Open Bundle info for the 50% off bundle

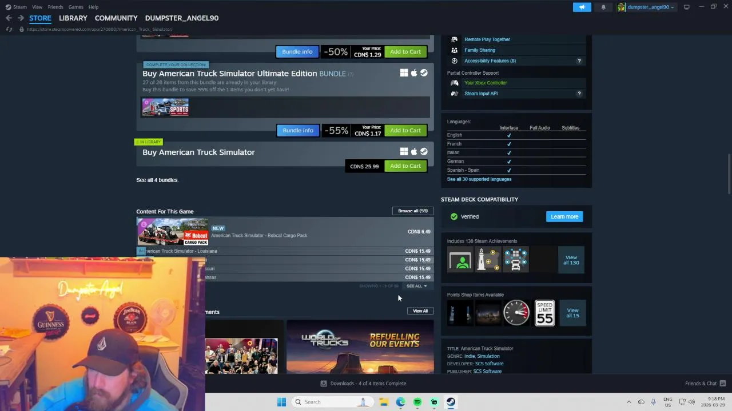tap(297, 51)
